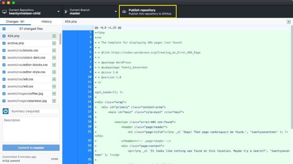This screenshot has height=164, width=293.
Task: Toggle the 57 changed files checkbox
Action: (x=4, y=29)
